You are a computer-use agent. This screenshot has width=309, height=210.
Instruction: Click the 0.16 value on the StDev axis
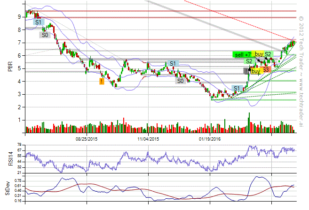click(x=19, y=201)
